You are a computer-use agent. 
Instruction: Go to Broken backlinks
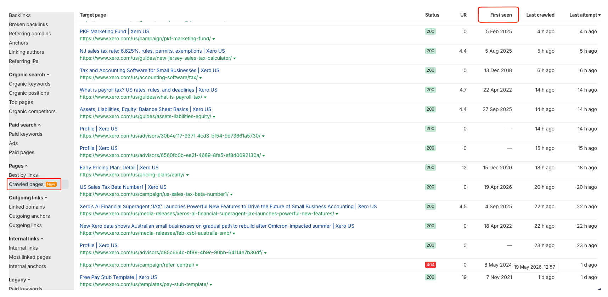(x=28, y=24)
